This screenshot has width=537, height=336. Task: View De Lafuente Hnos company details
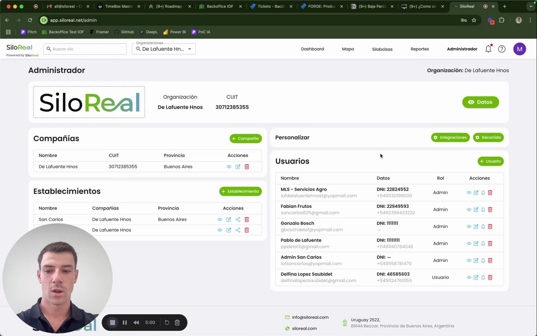point(229,167)
